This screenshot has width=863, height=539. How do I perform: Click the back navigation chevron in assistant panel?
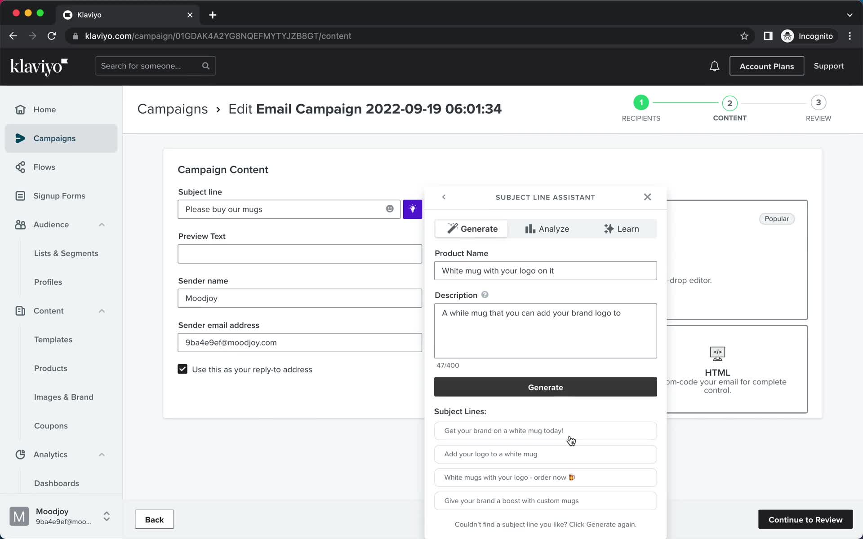coord(444,197)
